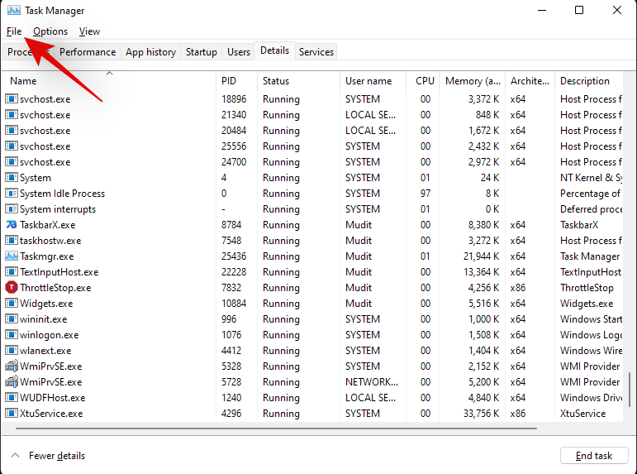
Task: Click the Task Manager title bar icon
Action: coord(12,11)
